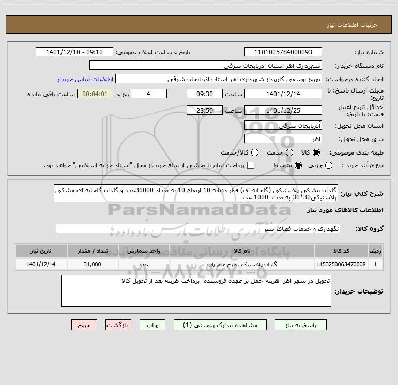Screen dimensions: 398x385
Task: Toggle the اسناد خزانه اسلامی payment checkbox
Action: pyautogui.click(x=251, y=165)
